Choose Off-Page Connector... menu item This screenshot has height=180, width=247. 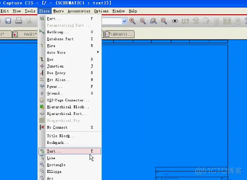click(70, 100)
